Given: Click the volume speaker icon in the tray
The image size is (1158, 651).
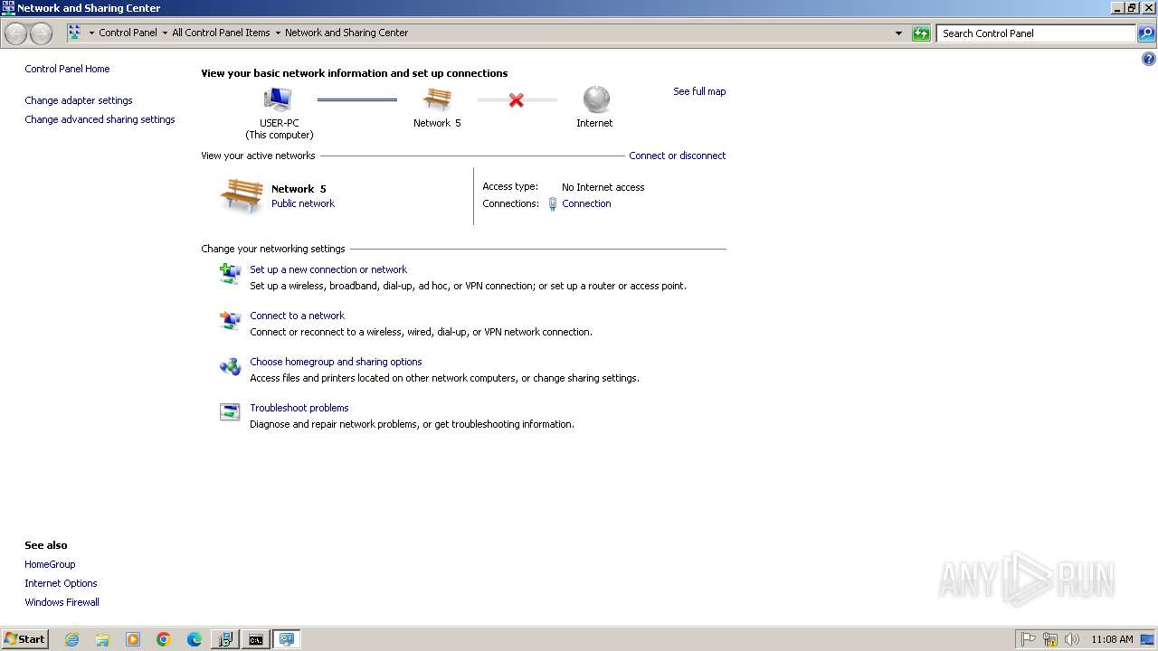Looking at the screenshot, I should point(1072,639).
